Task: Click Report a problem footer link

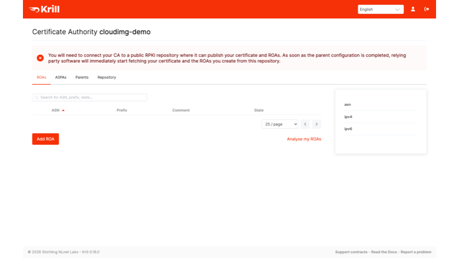Action: [x=415, y=252]
